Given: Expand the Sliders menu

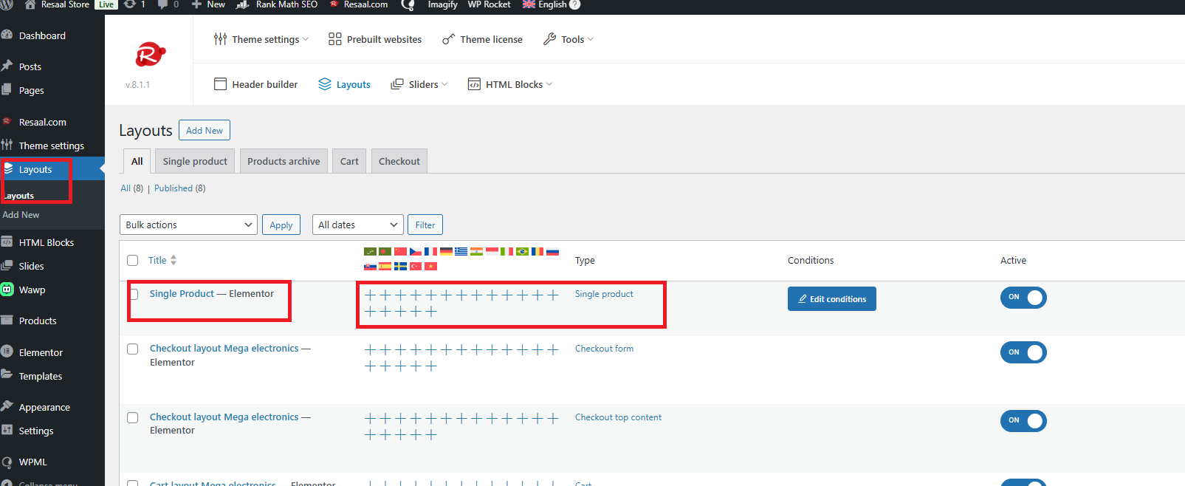Looking at the screenshot, I should pyautogui.click(x=419, y=84).
